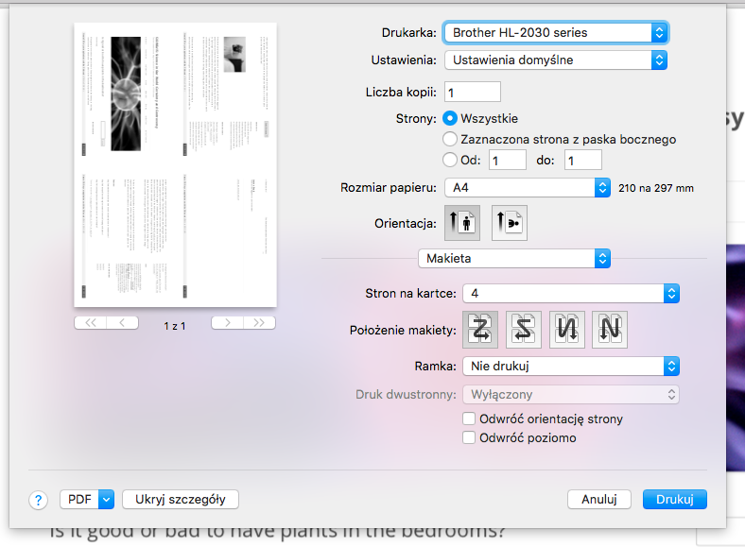Image resolution: width=745 pixels, height=547 pixels.
Task: Select Zaznaczona strona z paska bocznego option
Action: (450, 139)
